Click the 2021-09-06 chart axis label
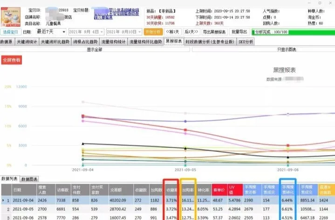Screen dimensions: 335x220 click(x=288, y=170)
